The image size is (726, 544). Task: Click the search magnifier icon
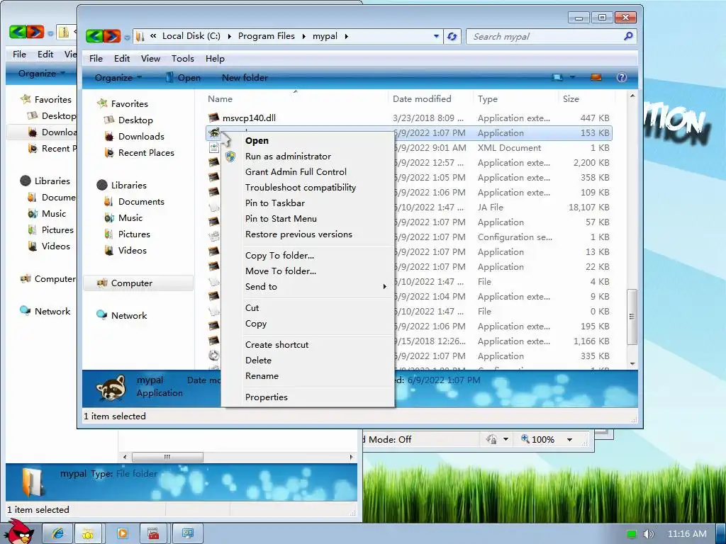(628, 36)
